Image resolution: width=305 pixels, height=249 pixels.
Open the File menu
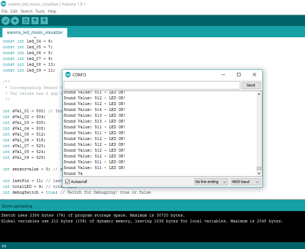[x=4, y=11]
